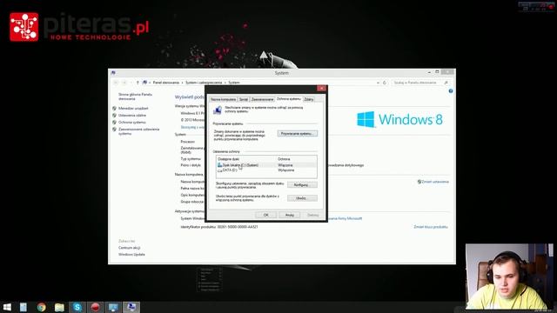Click back arrow in System window navigation
557x313 pixels.
(x=116, y=83)
